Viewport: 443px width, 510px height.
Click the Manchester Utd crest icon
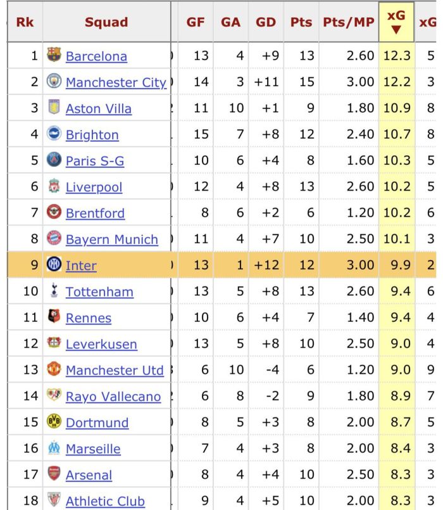[54, 369]
